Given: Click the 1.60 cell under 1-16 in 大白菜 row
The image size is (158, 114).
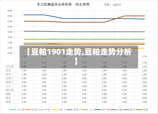Looking at the screenshot, I should 144,66.
